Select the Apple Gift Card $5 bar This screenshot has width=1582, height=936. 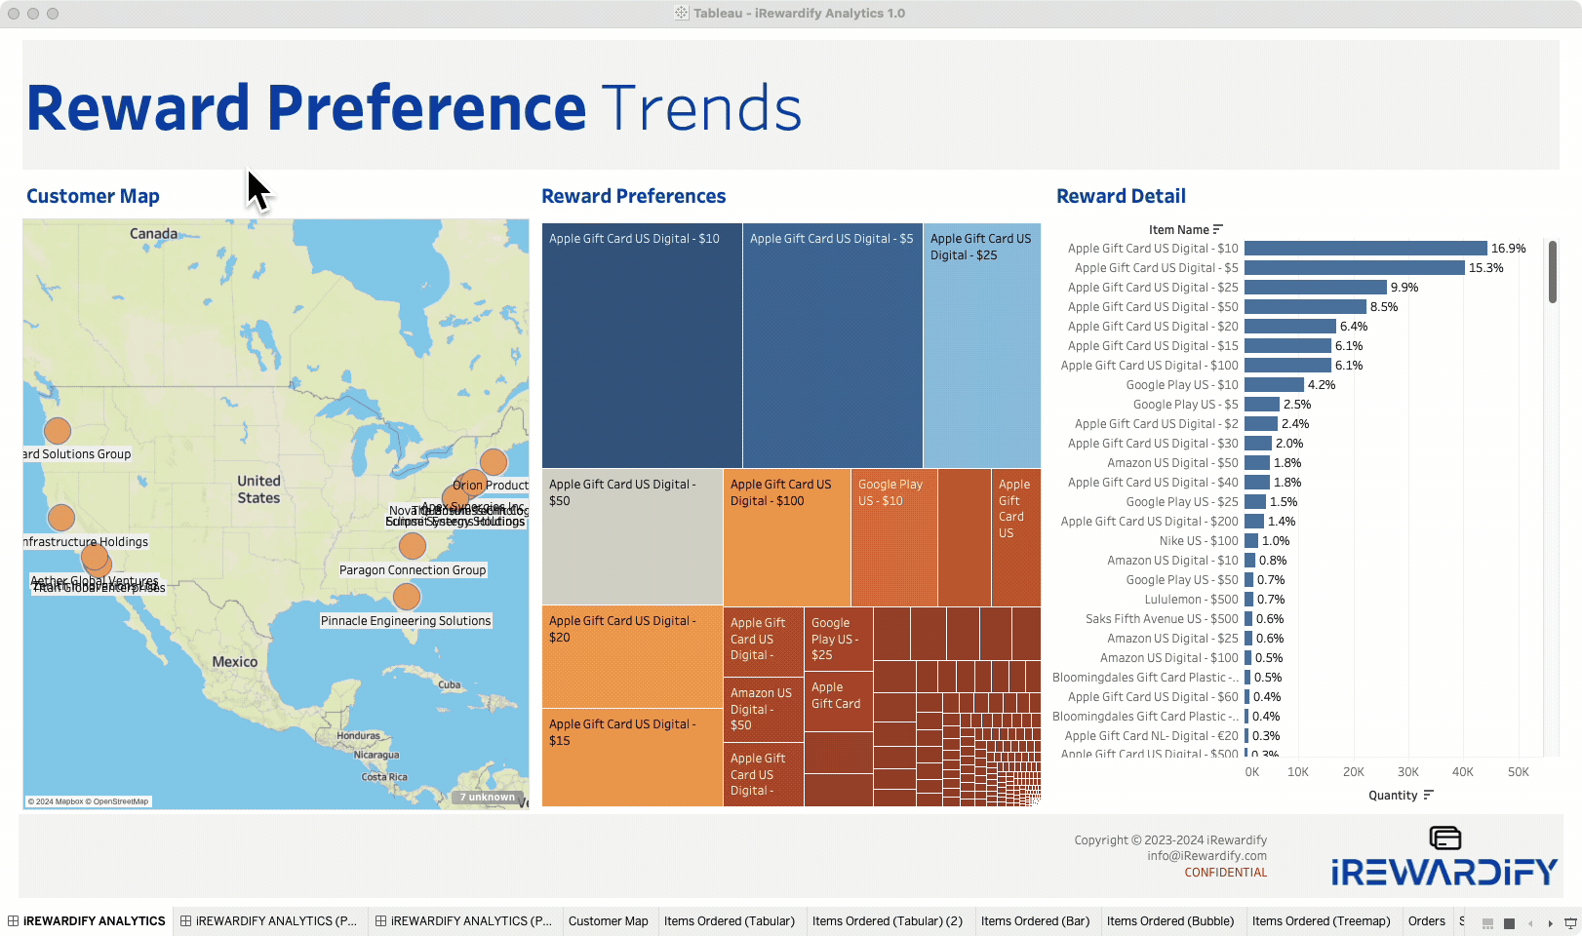tap(1354, 268)
